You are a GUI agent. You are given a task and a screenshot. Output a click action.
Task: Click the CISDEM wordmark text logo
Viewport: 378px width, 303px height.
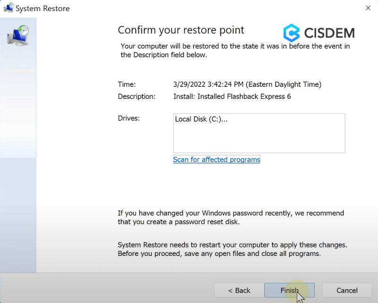tap(329, 32)
